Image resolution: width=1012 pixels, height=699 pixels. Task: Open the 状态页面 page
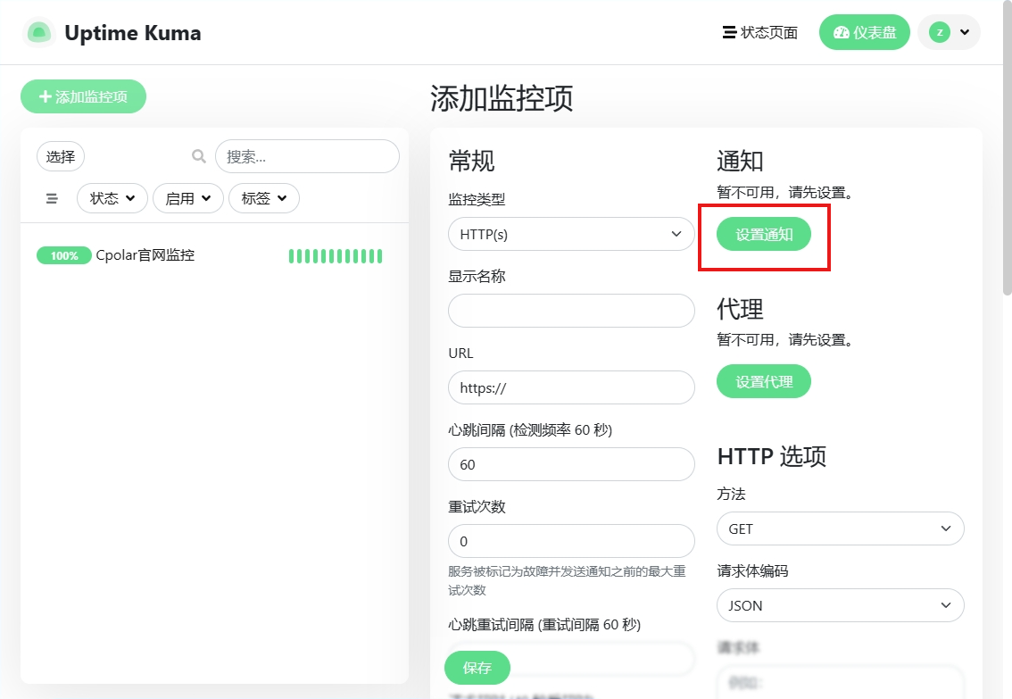click(x=759, y=33)
